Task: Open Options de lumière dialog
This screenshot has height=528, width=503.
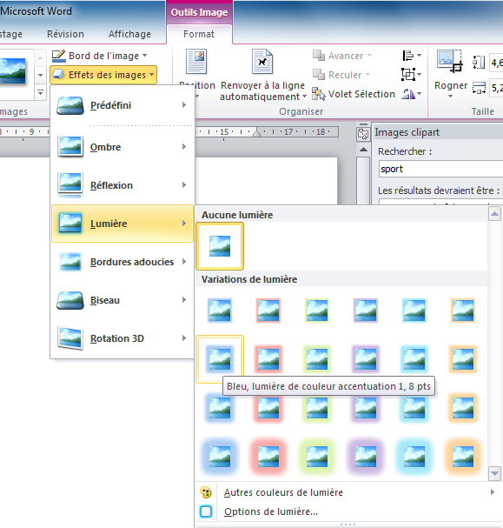Action: coord(347,511)
